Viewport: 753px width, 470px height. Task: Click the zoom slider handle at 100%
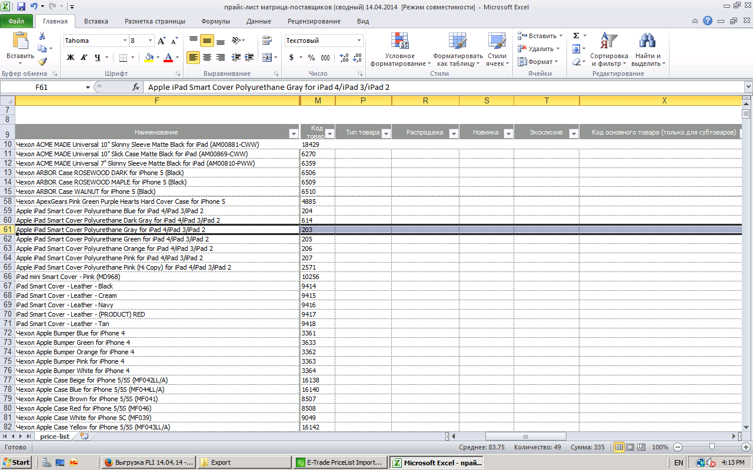pos(712,447)
